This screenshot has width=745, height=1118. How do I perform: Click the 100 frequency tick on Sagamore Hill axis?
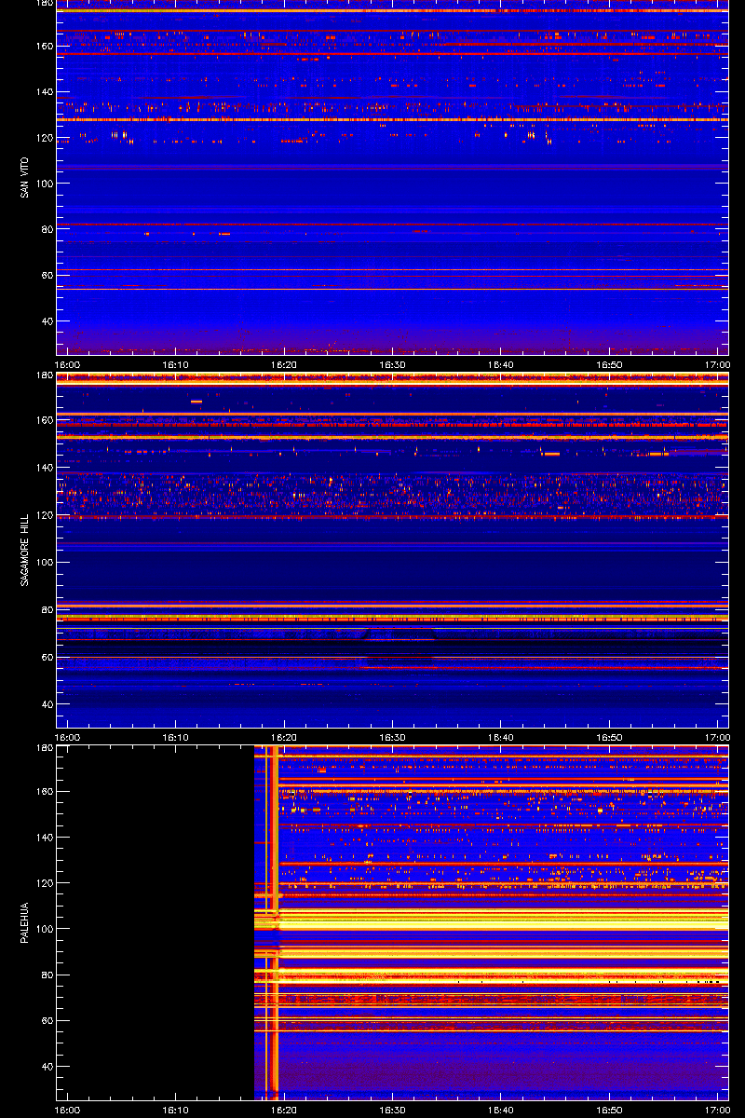[43, 563]
